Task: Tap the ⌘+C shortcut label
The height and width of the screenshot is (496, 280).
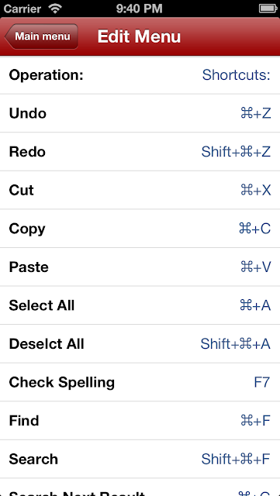Action: [x=255, y=229]
